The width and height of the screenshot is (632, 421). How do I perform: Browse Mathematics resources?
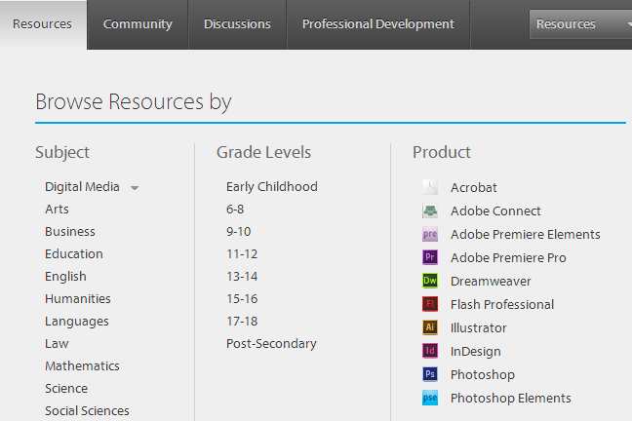[x=82, y=365]
